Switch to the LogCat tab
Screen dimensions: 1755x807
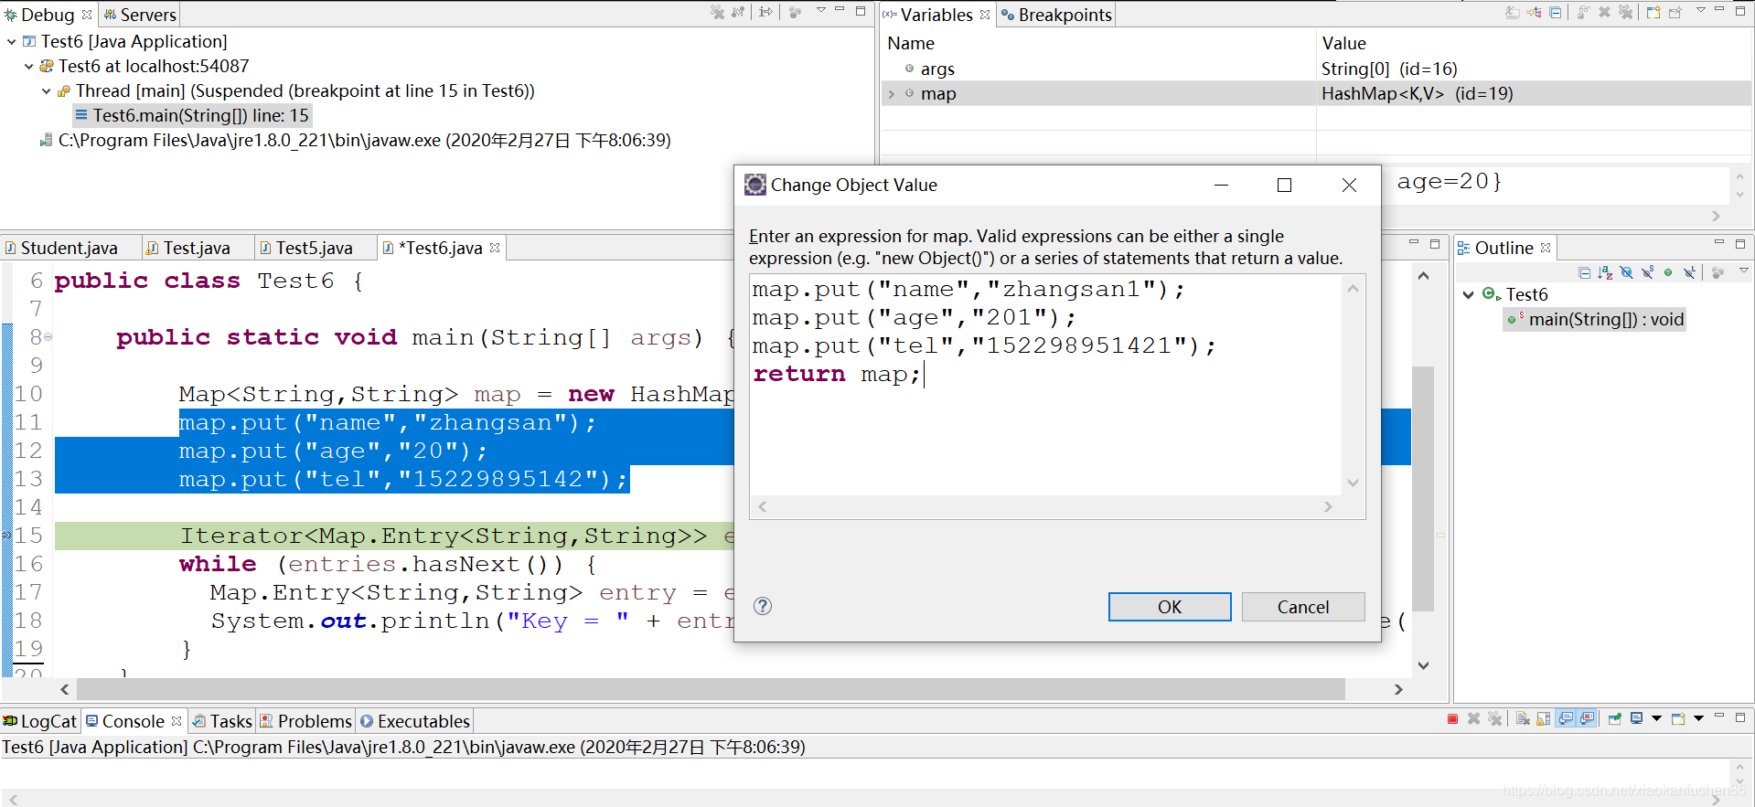40,721
